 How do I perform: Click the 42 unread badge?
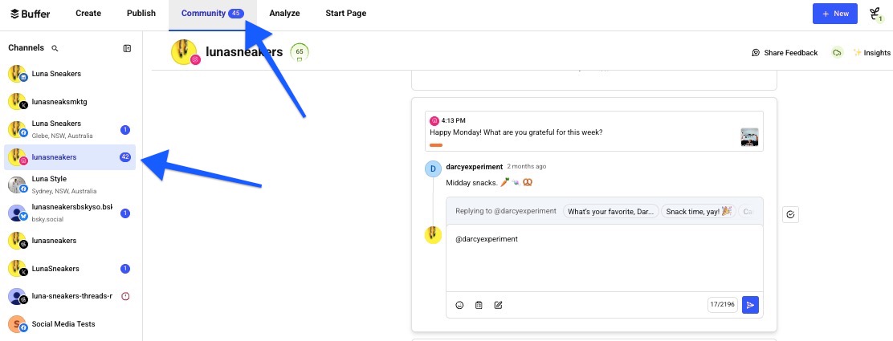pyautogui.click(x=125, y=157)
